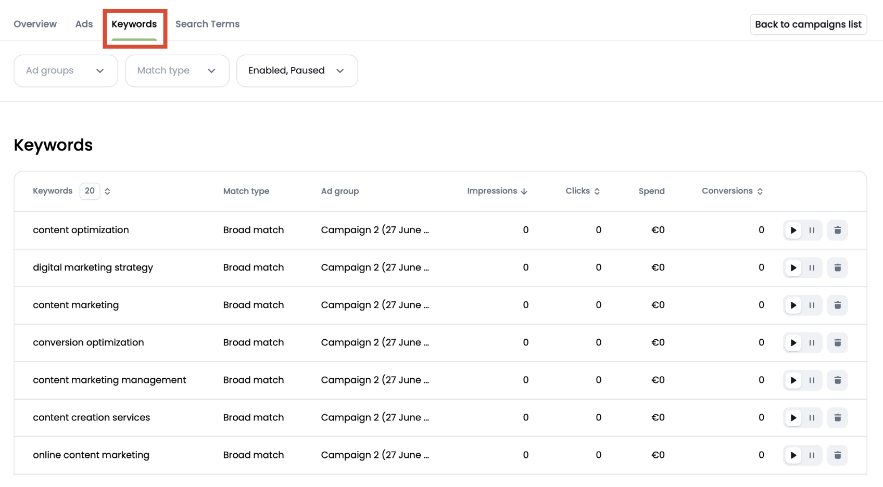Viewport: 883px width, 487px height.
Task: Click the play icon for content marketing
Action: pyautogui.click(x=793, y=305)
